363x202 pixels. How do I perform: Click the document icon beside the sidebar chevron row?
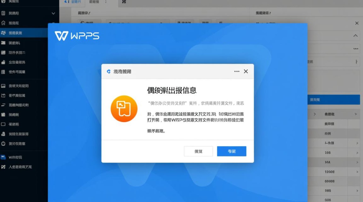[3, 13]
